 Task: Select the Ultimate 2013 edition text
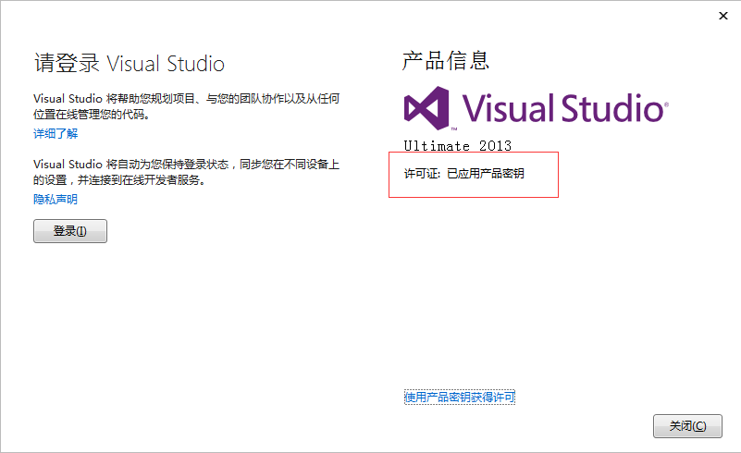point(457,145)
